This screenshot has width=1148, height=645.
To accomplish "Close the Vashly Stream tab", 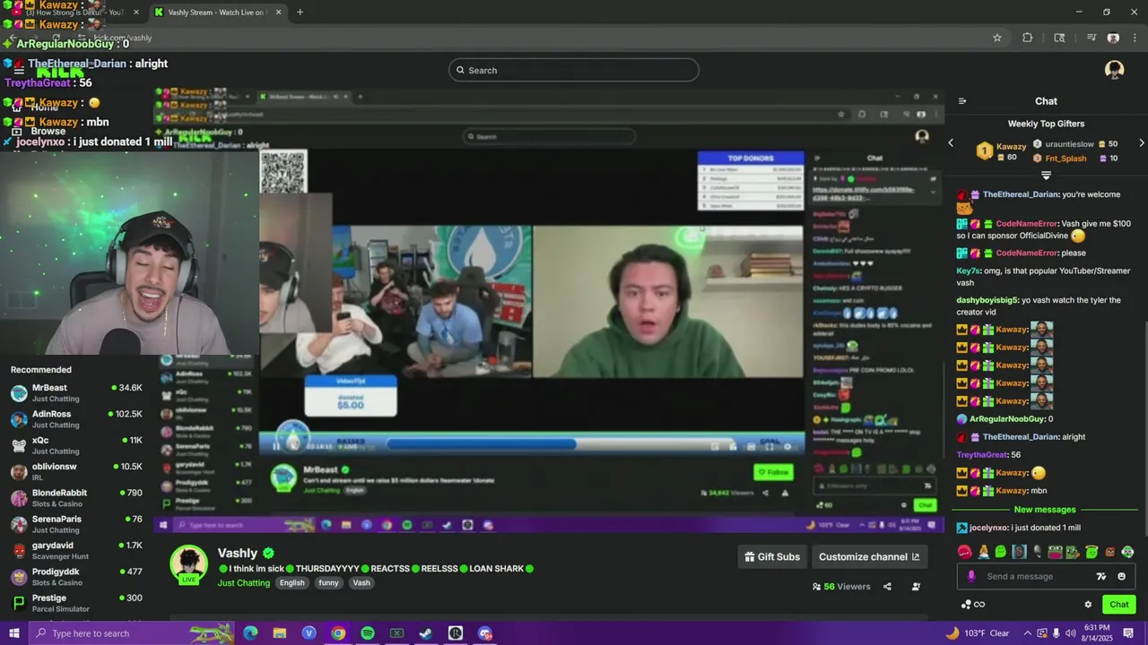I will click(278, 13).
